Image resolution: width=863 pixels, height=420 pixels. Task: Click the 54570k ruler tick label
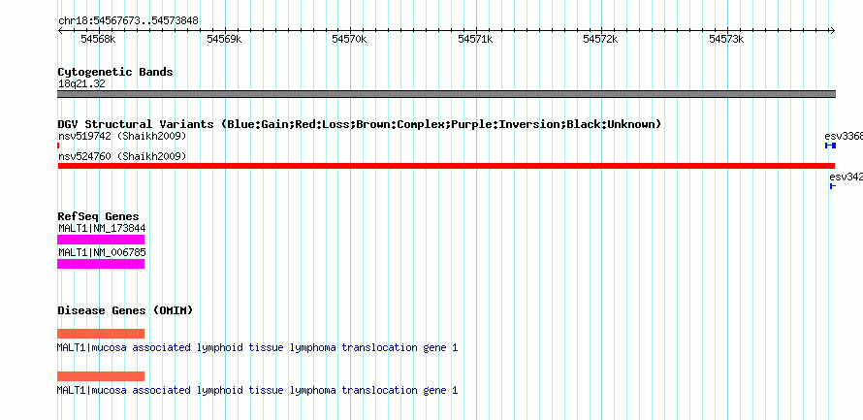click(x=349, y=39)
